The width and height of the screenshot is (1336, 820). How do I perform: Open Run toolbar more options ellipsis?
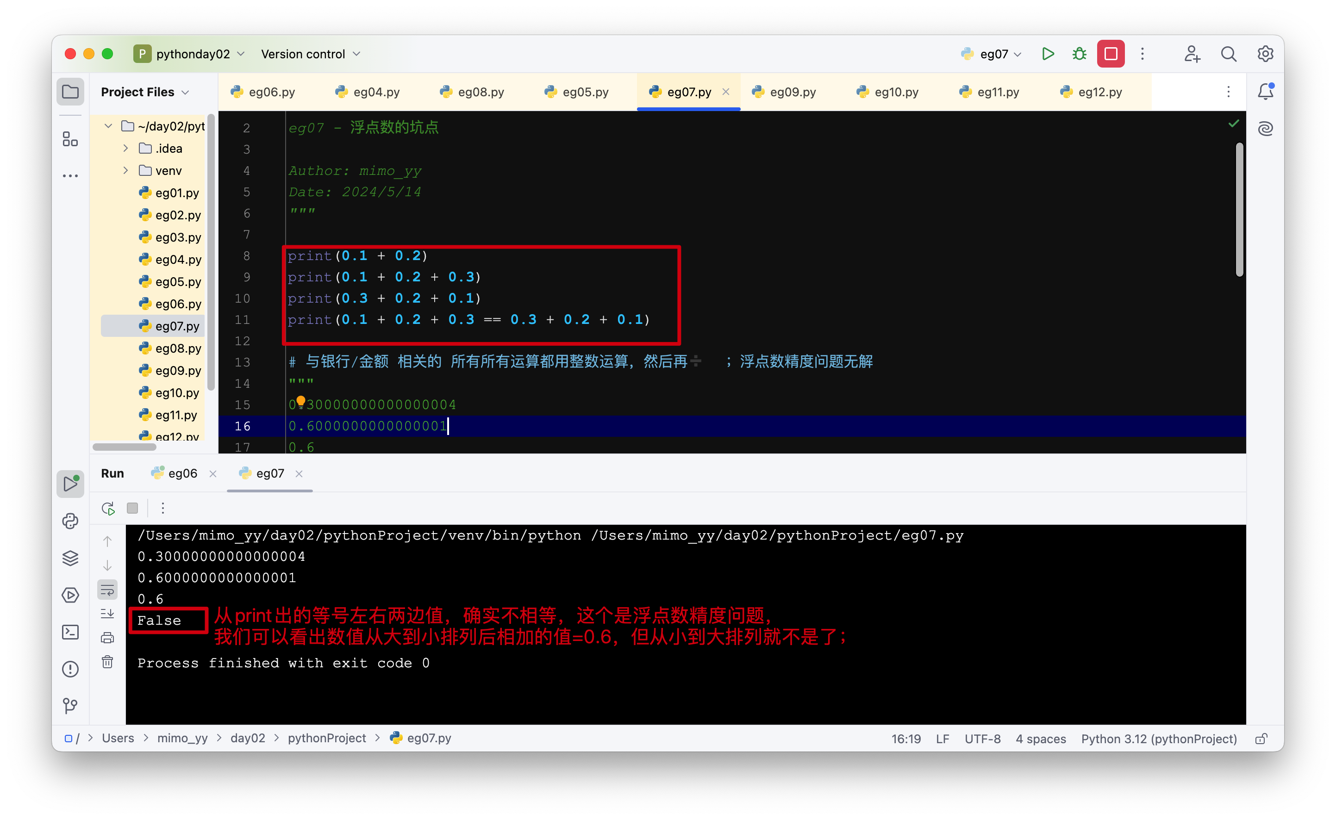point(163,508)
